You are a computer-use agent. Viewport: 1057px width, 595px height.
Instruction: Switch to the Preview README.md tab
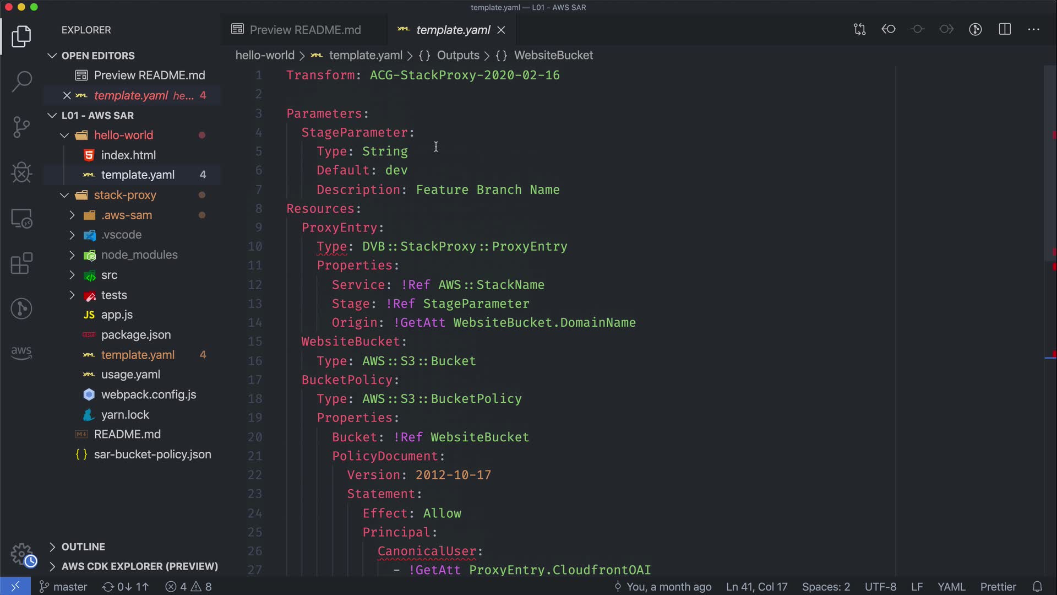coord(304,30)
